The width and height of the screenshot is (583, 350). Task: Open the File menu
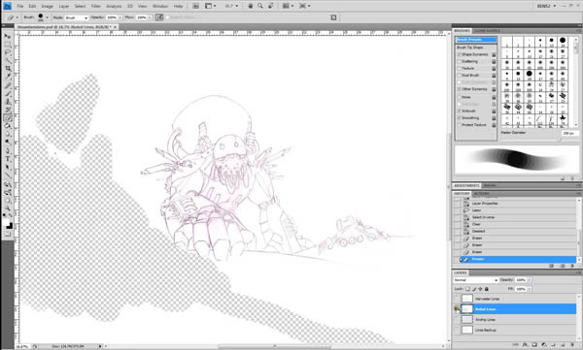coord(20,7)
